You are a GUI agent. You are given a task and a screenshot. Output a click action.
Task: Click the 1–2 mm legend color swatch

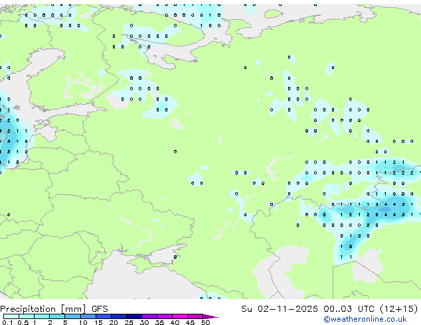[x=42, y=316]
